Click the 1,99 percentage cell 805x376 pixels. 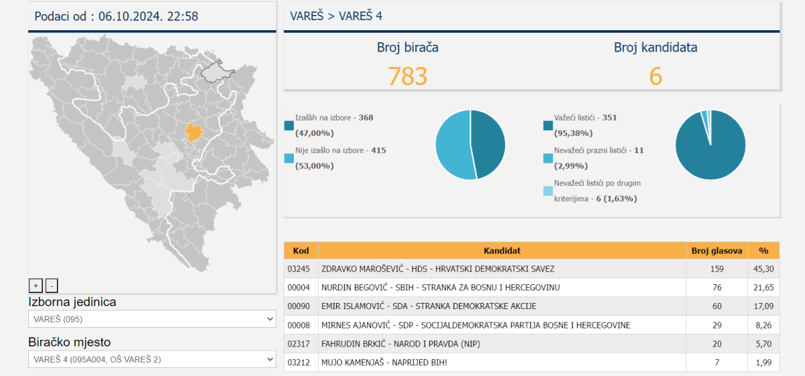pos(763,363)
